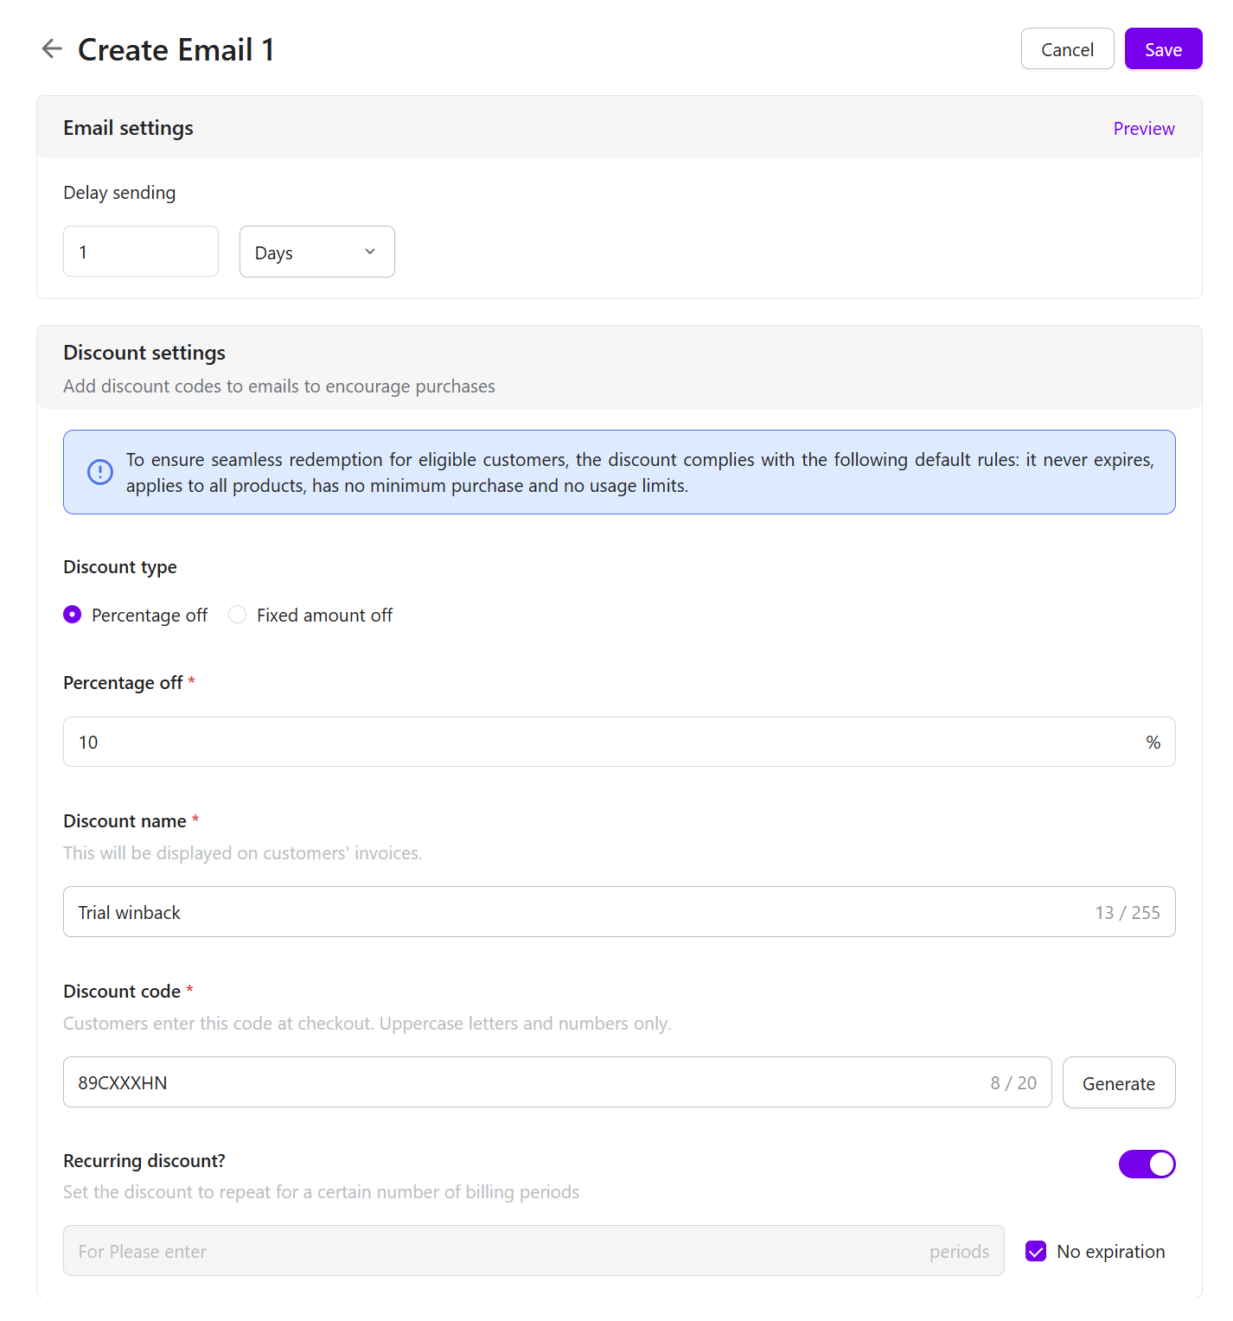
Task: Edit the Discount name field
Action: 571,912
